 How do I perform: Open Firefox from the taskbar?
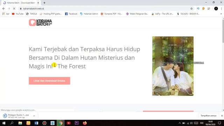85,123
